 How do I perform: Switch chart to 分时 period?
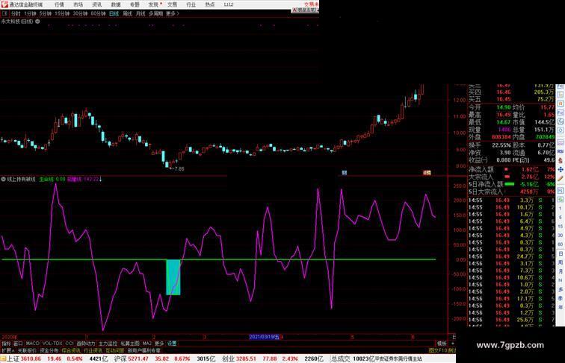[16, 13]
